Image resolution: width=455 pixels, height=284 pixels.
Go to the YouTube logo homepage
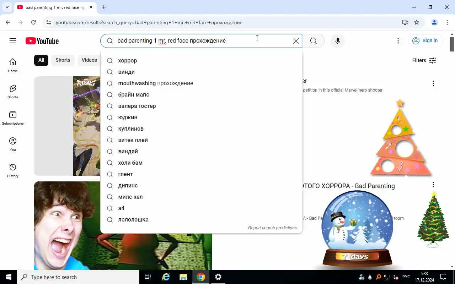coord(42,41)
